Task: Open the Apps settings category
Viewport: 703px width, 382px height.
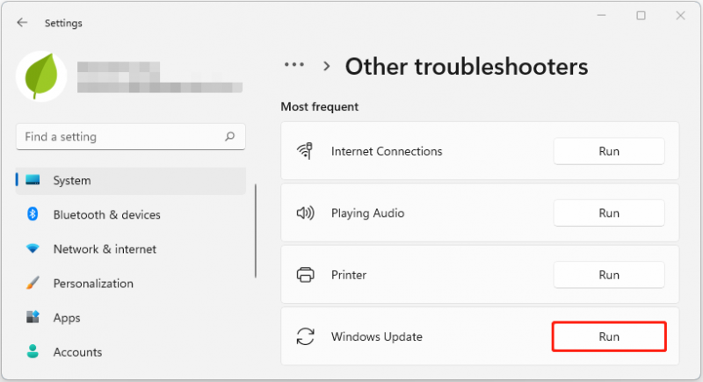Action: [130, 318]
